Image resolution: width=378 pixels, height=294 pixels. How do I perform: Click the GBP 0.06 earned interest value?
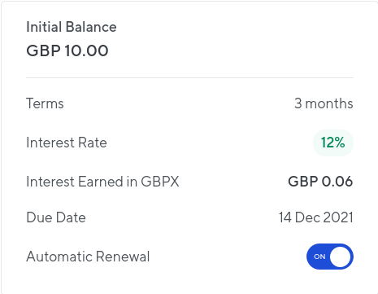pyautogui.click(x=320, y=182)
